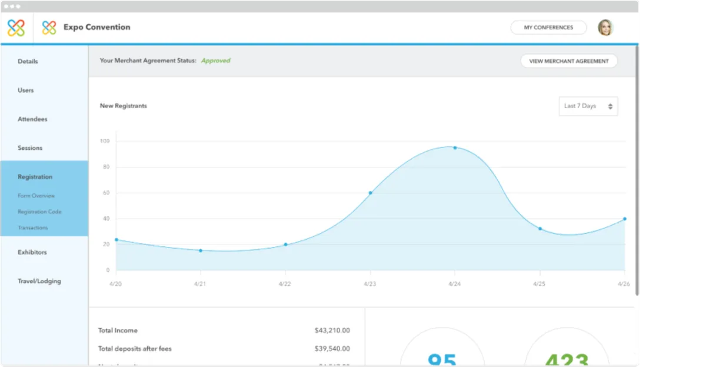Open Registration Code sub-item

(x=39, y=212)
